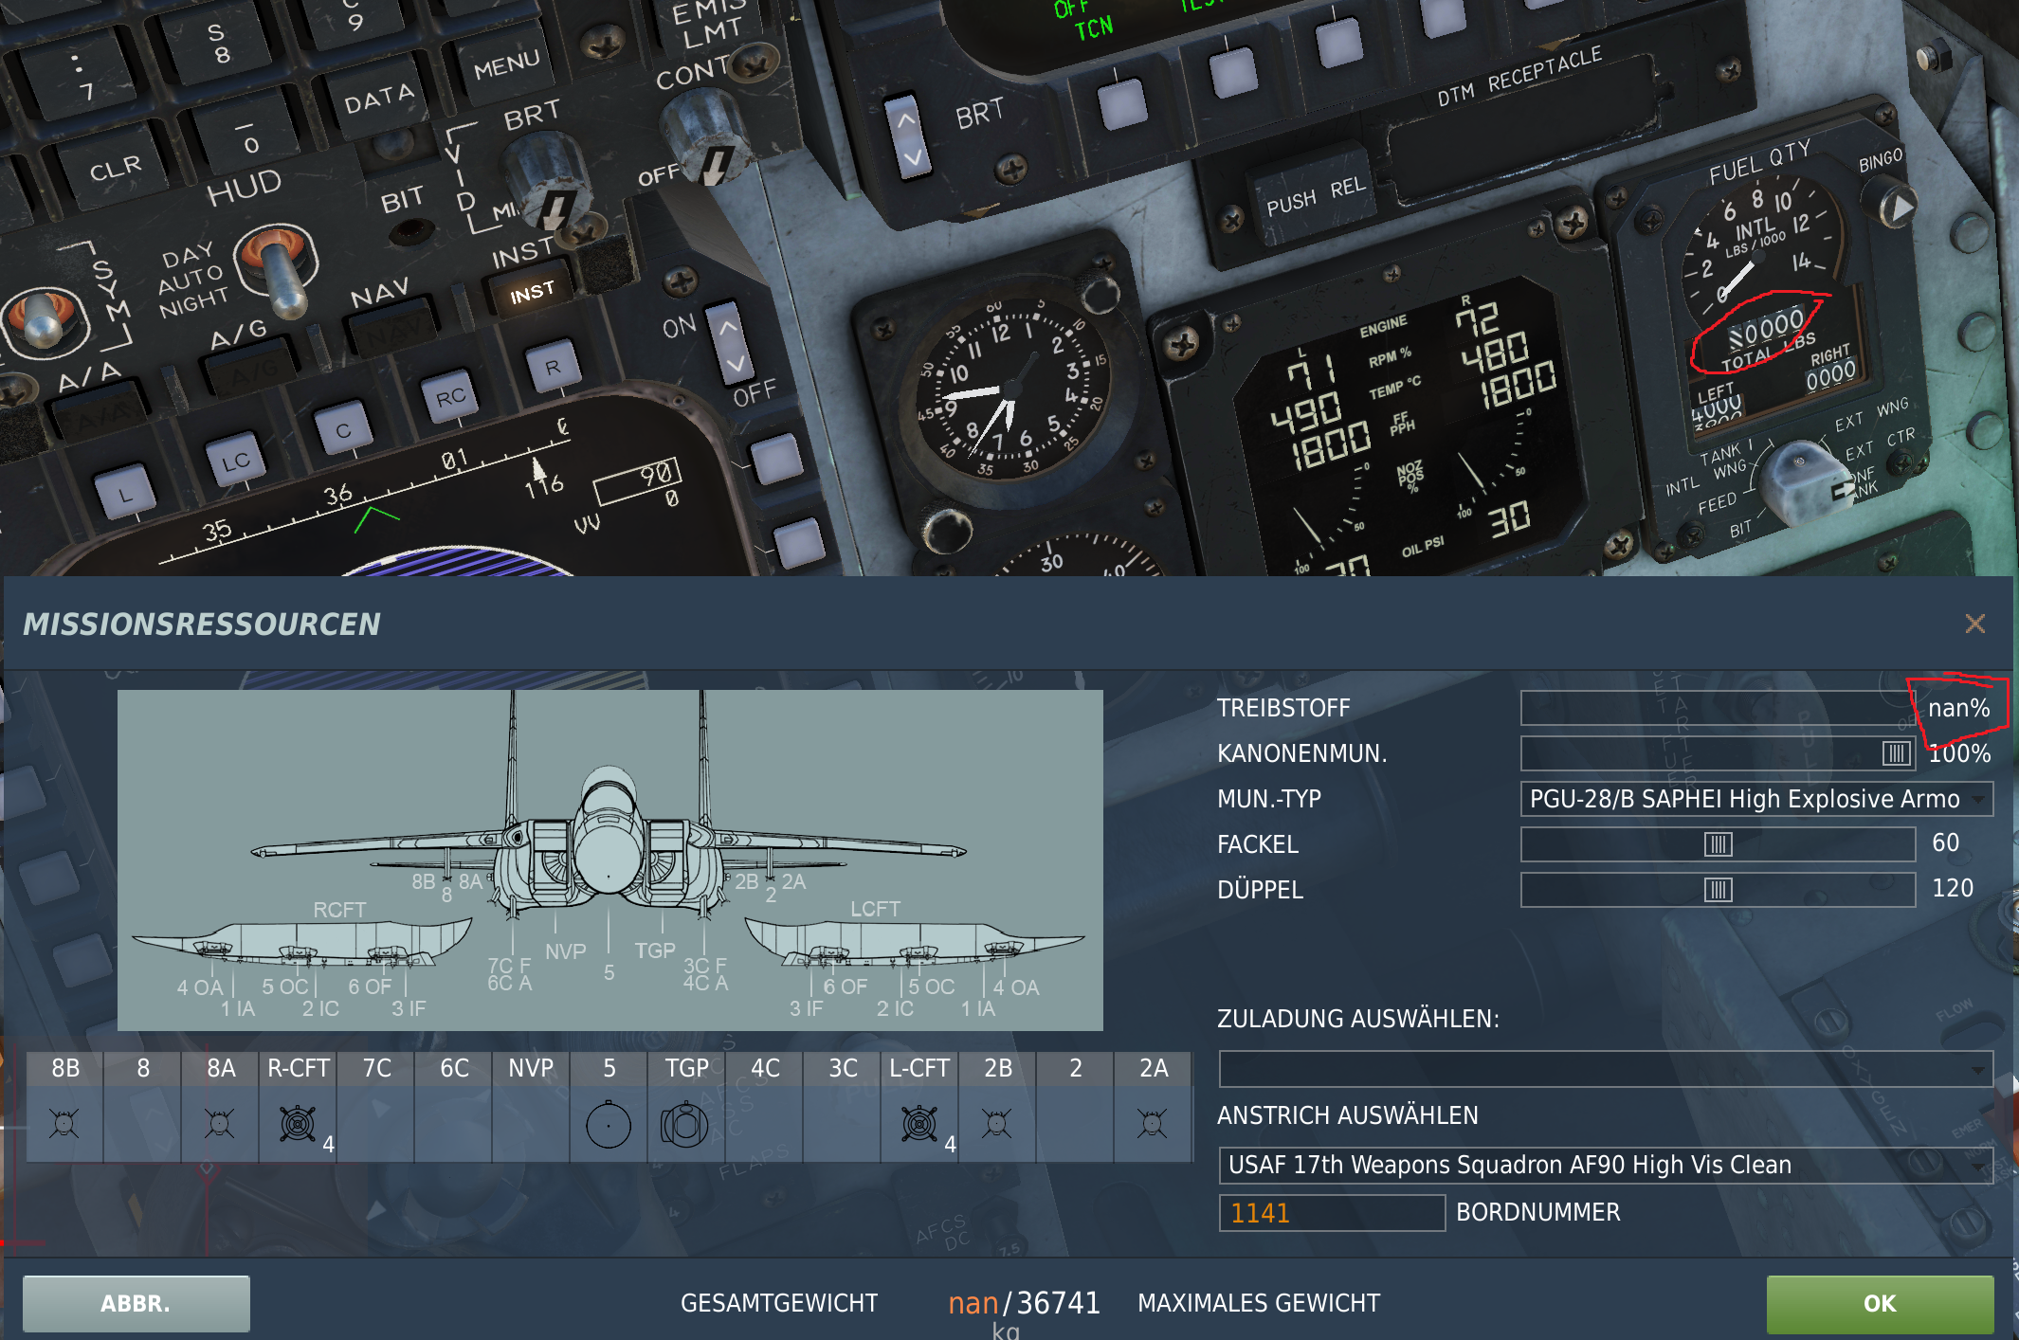Adjust the Düppel chaff slider handle
The image size is (2019, 1340).
[x=1718, y=890]
